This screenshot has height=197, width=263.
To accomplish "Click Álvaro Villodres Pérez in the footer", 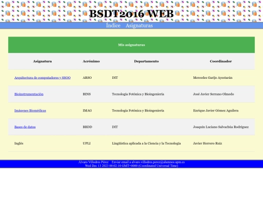I will [x=94, y=162].
